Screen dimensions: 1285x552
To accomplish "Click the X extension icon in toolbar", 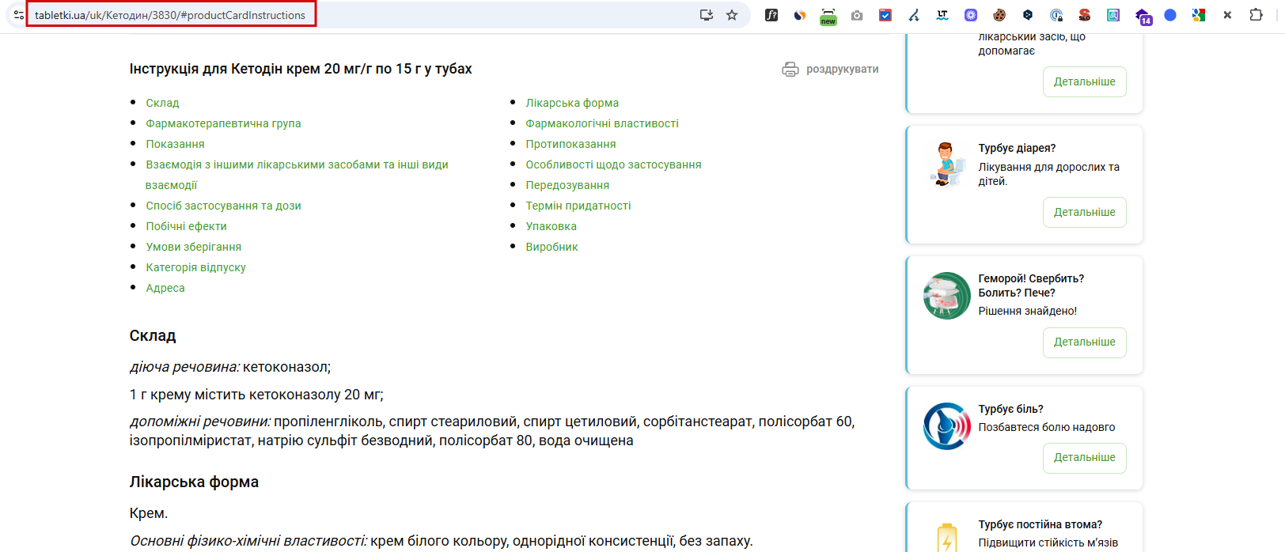I will pyautogui.click(x=1227, y=15).
